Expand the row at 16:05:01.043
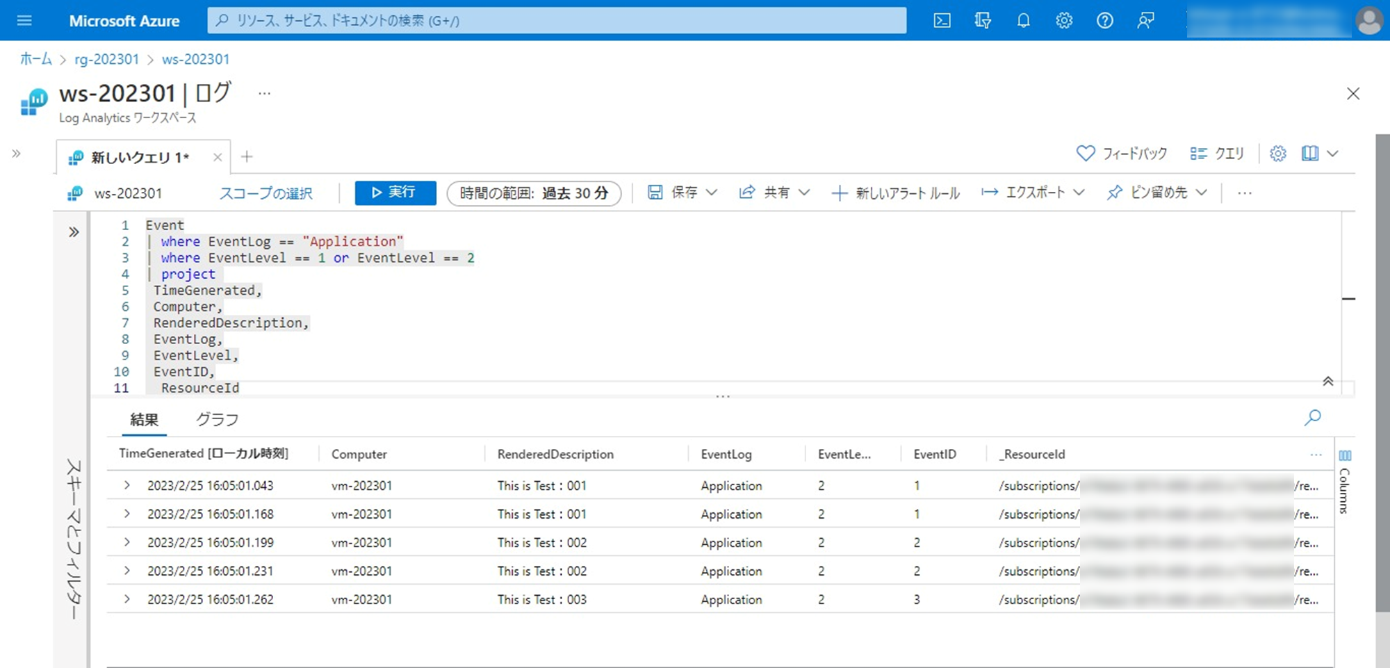1390x668 pixels. pyautogui.click(x=127, y=485)
